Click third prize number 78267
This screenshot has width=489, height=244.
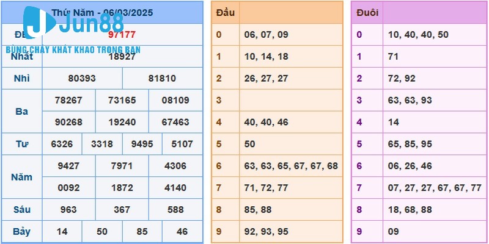[68, 100]
